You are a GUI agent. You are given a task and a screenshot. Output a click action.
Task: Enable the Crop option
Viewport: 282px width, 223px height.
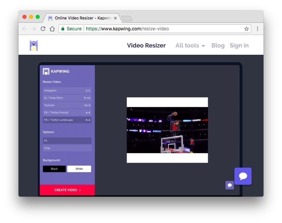point(67,148)
